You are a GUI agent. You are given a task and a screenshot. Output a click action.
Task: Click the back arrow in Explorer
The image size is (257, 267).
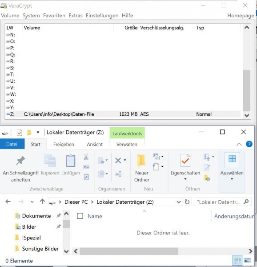pos(8,202)
